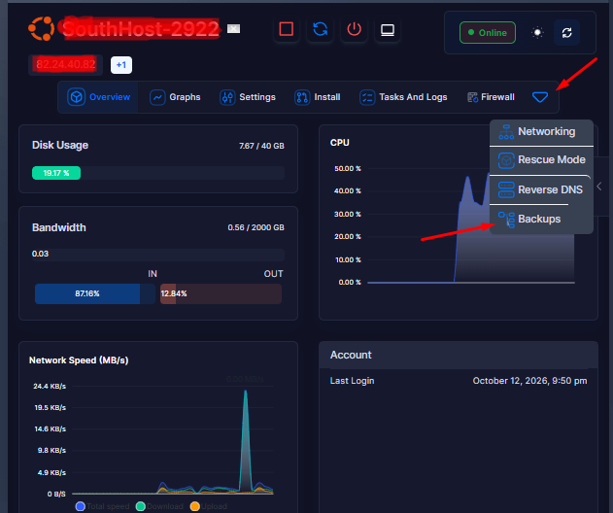Choose Rescue Mode from the dropdown menu

point(541,160)
